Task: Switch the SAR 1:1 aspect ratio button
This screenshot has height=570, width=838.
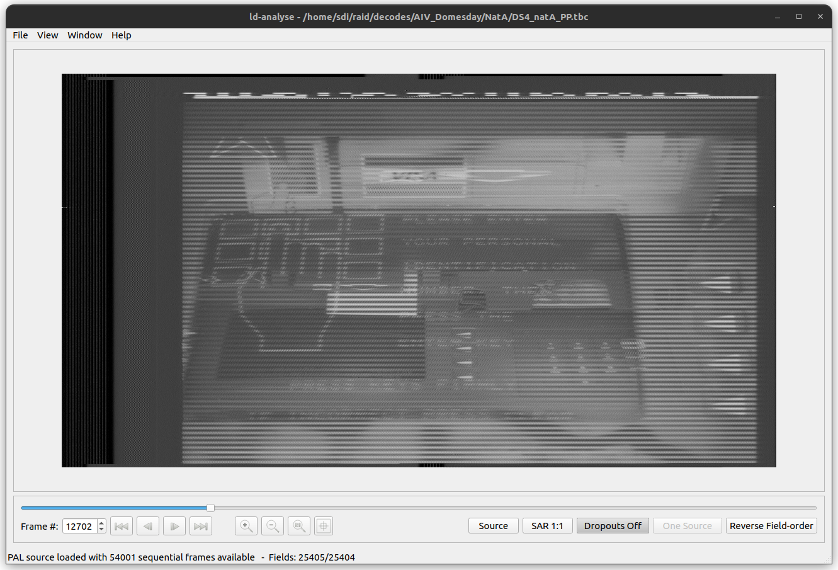Action: [x=547, y=526]
